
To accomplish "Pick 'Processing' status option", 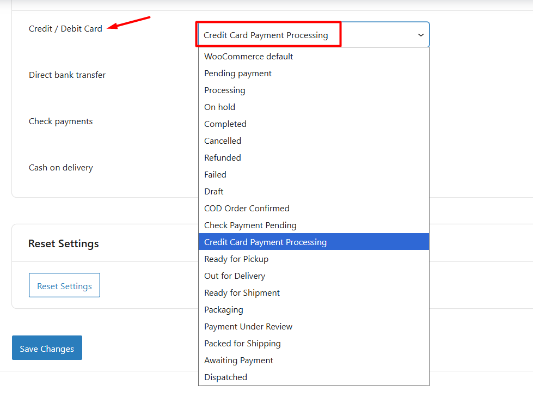I will point(225,90).
